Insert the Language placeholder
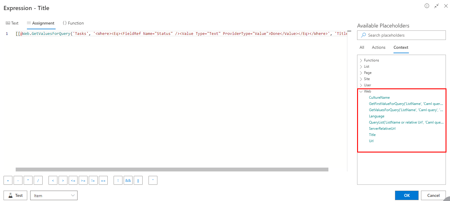The image size is (450, 201). 377,116
